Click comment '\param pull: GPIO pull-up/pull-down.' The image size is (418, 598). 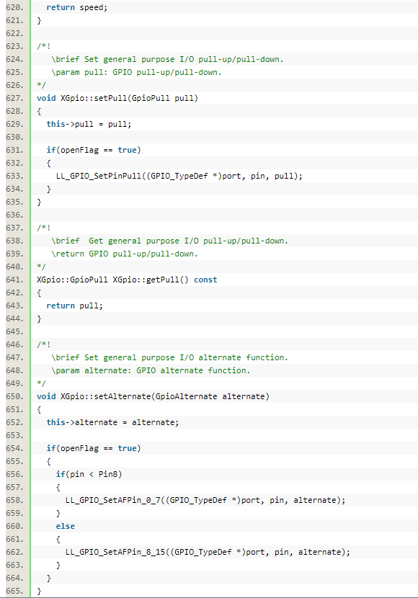coord(136,72)
